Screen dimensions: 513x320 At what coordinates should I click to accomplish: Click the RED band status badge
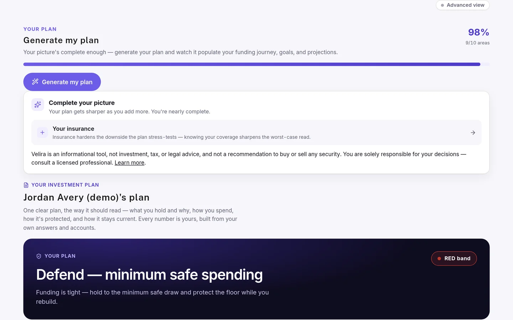coord(454,258)
